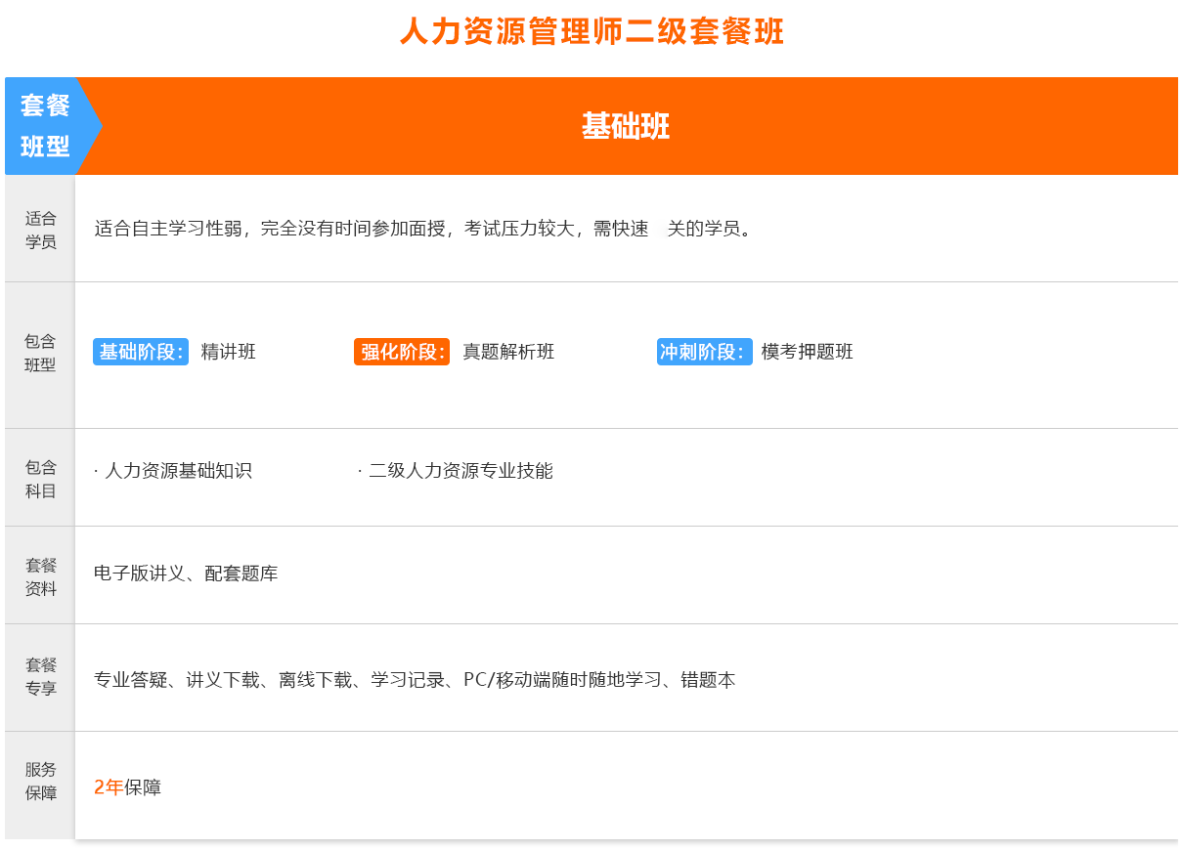Select the 基础班 header tab
1184x850 pixels.
pyautogui.click(x=626, y=126)
